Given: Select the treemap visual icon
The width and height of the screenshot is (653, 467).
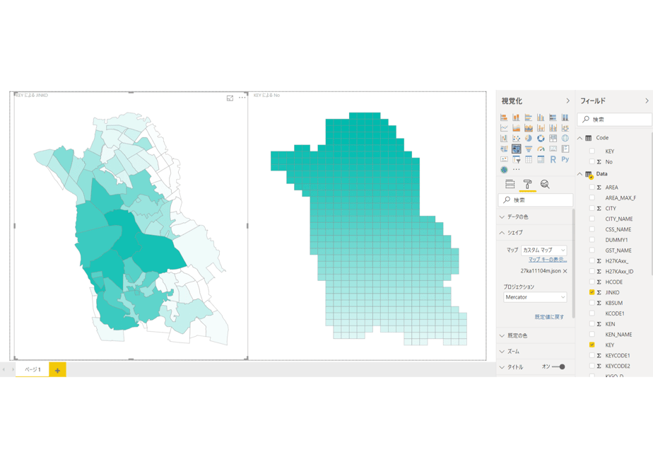Looking at the screenshot, I should (x=553, y=138).
